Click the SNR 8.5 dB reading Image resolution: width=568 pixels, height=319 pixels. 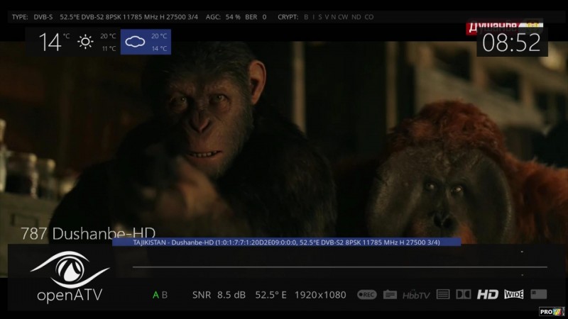[x=218, y=294]
